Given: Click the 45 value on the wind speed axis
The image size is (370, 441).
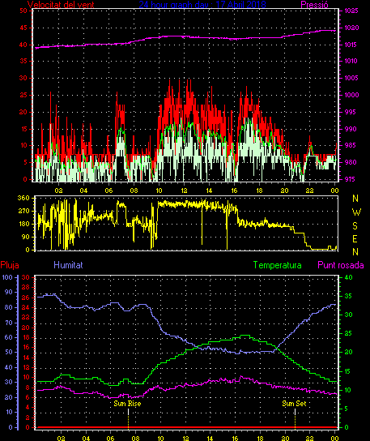Looking at the screenshot, I should tap(23, 28).
